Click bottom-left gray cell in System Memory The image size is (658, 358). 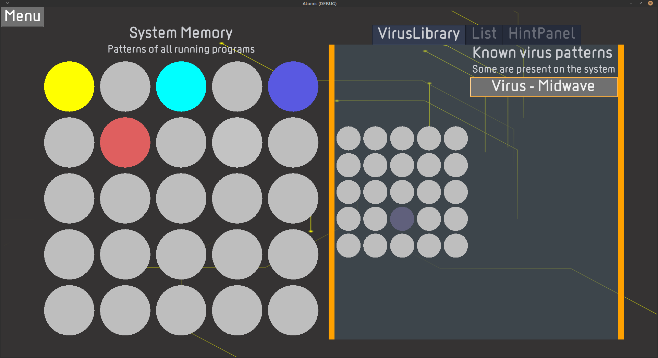tap(69, 310)
